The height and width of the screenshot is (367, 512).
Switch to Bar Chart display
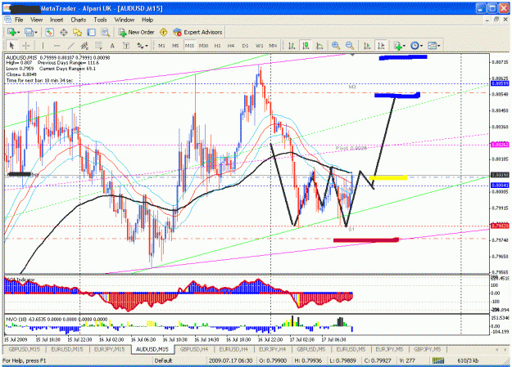[x=292, y=46]
